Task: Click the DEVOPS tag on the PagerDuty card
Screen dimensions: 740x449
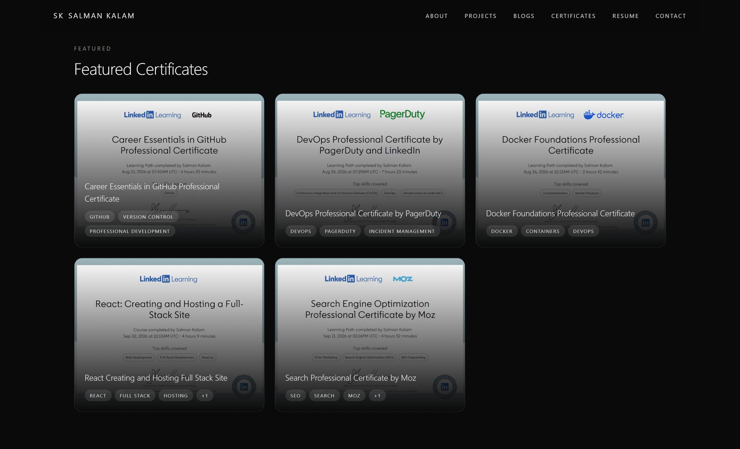Action: pyautogui.click(x=301, y=231)
